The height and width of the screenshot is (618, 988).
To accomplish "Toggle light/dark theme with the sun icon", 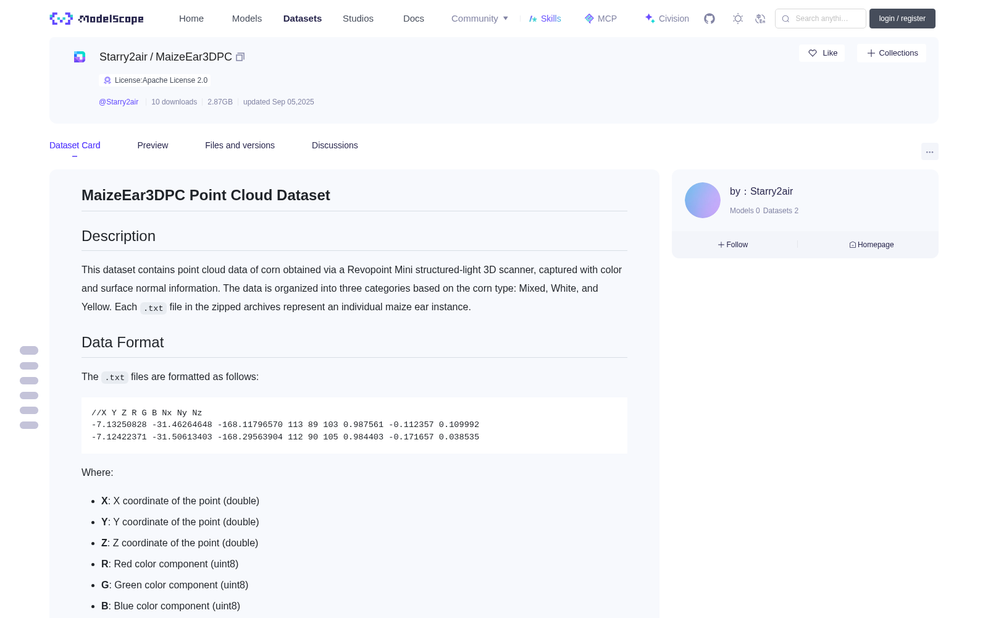I will (738, 19).
